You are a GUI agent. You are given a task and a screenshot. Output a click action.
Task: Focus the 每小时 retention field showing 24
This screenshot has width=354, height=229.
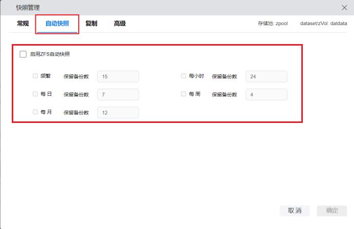click(267, 76)
